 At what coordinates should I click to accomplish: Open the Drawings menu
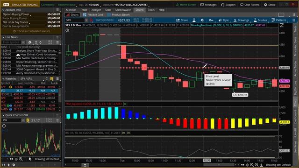click(x=241, y=20)
